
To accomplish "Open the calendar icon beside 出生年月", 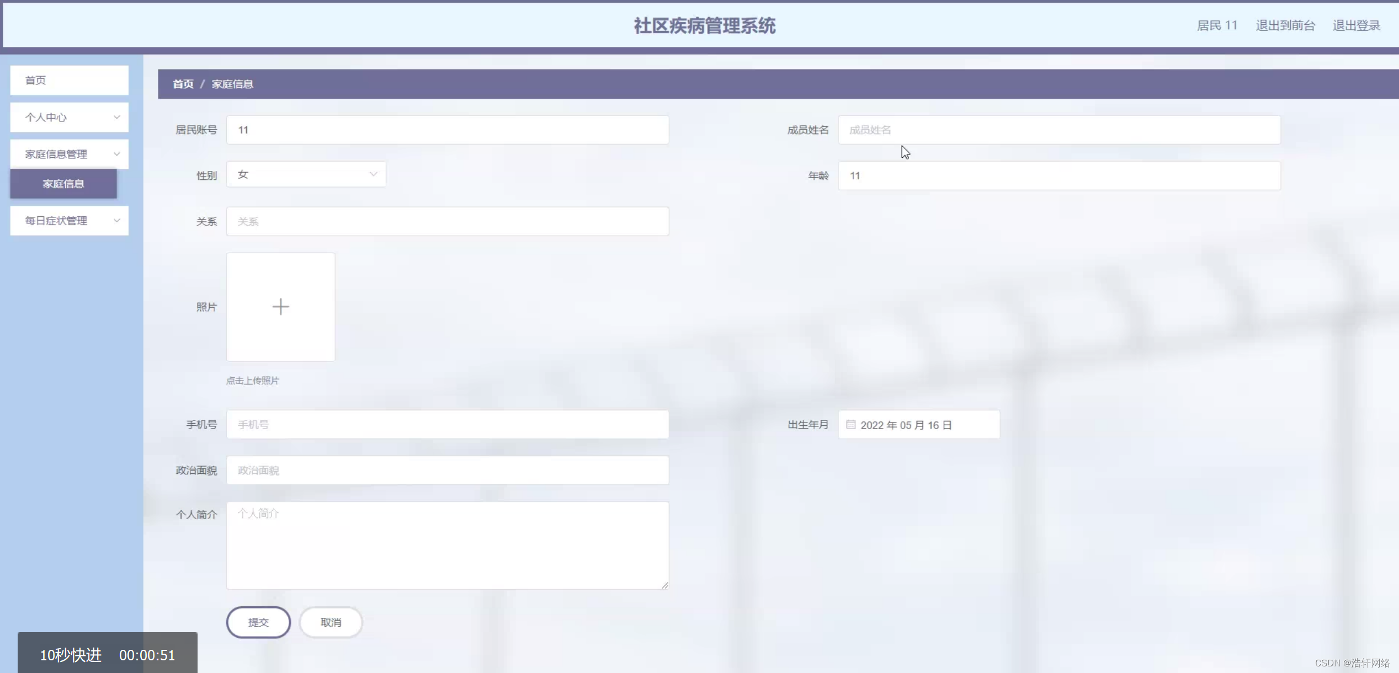I will [x=851, y=425].
